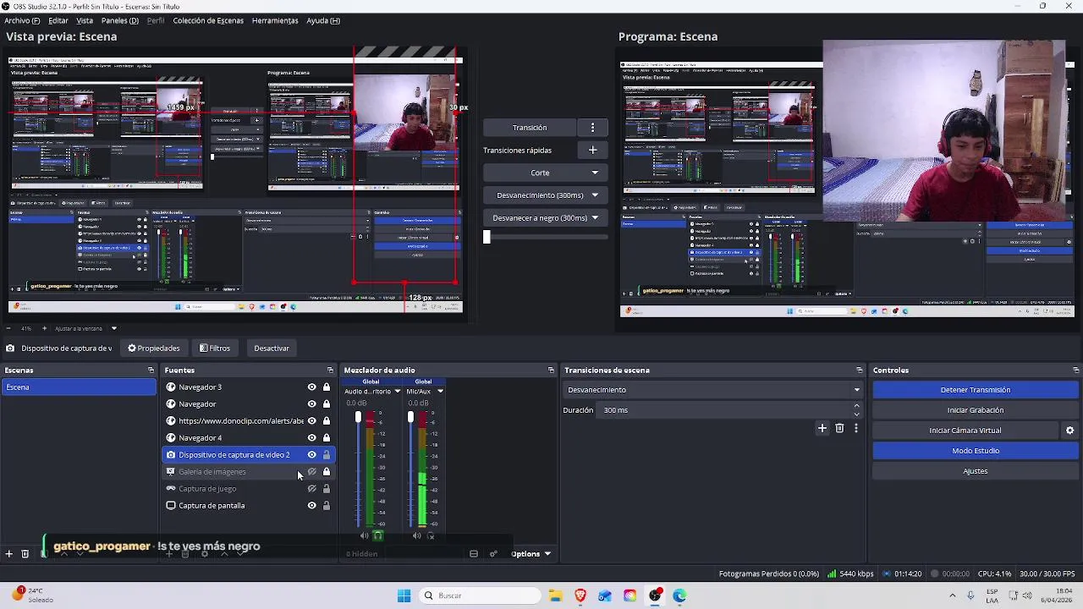Expand the Corte quick transition arrow
This screenshot has width=1083, height=609.
(595, 173)
